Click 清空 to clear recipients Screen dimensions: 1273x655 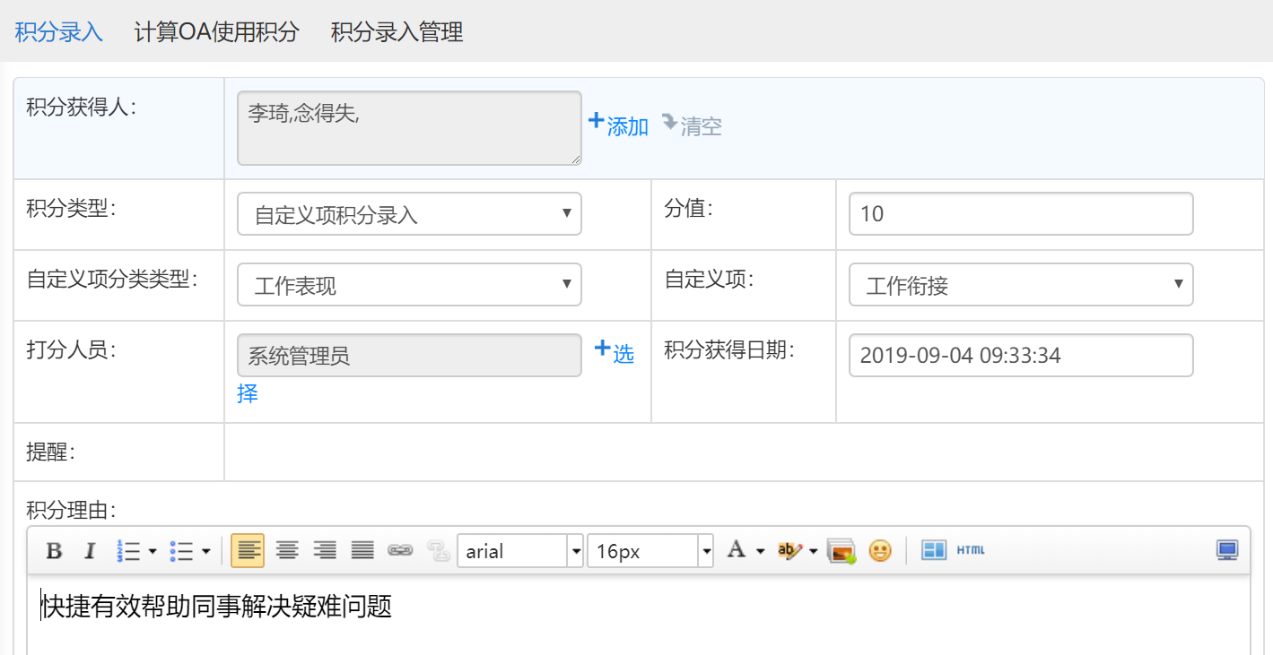[693, 125]
